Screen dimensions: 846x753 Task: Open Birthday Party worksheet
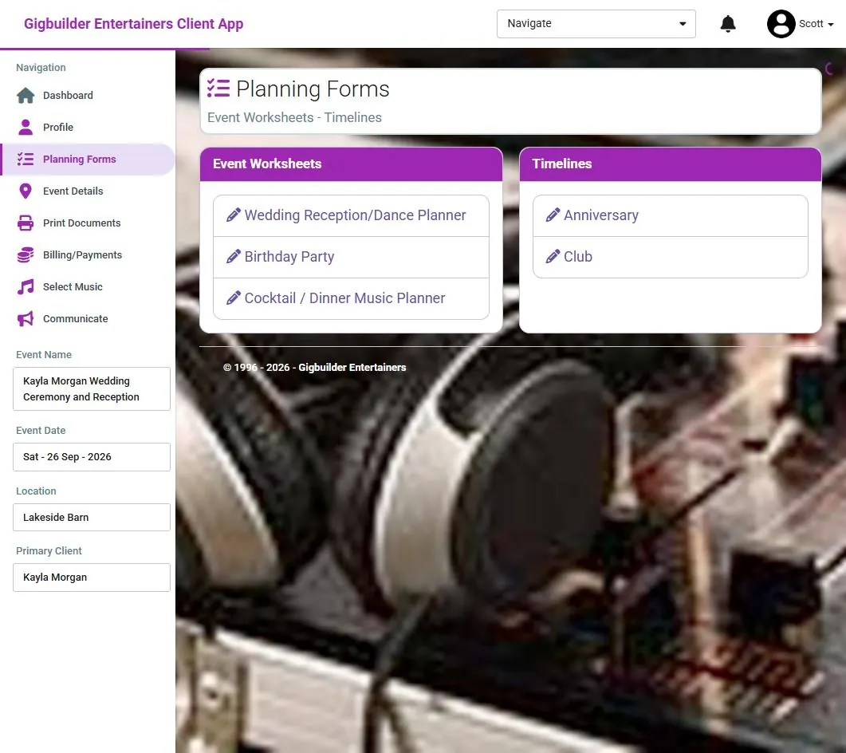click(x=352, y=257)
